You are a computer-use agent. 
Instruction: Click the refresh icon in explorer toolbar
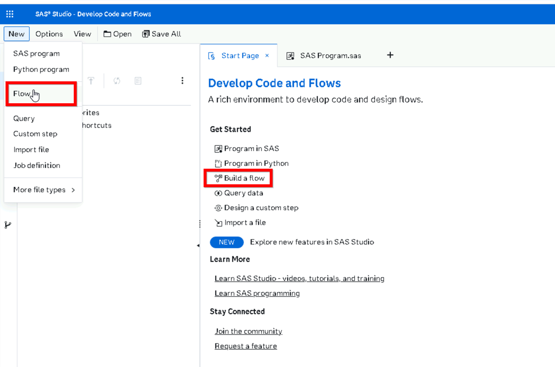(x=117, y=81)
